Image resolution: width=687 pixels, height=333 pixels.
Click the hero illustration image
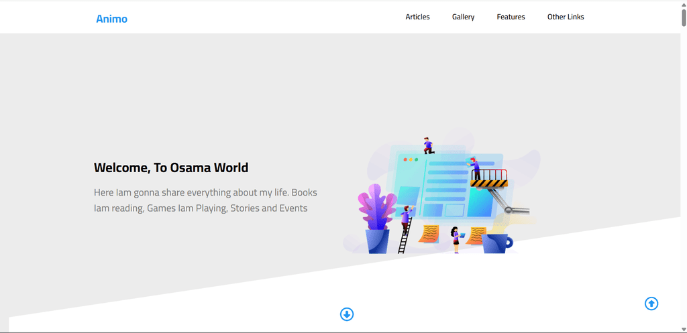click(x=442, y=192)
